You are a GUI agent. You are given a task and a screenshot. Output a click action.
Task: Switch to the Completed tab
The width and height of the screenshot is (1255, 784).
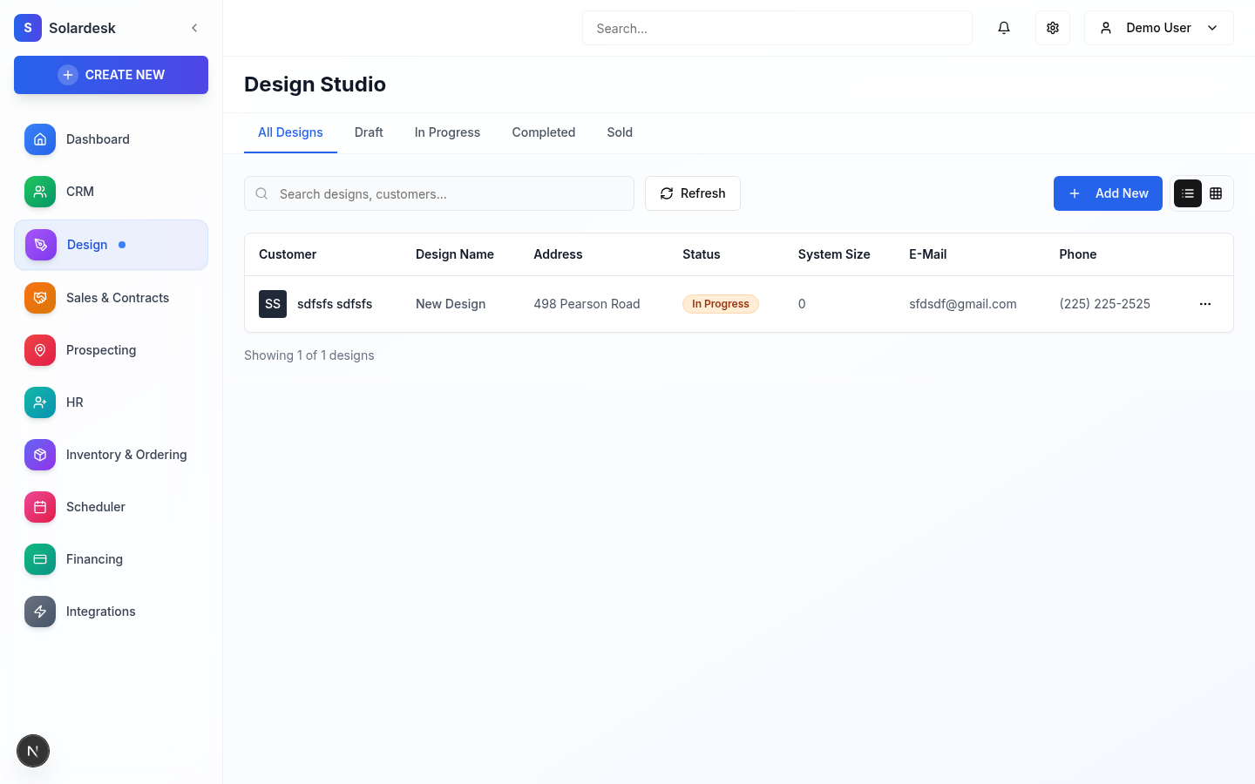[543, 132]
